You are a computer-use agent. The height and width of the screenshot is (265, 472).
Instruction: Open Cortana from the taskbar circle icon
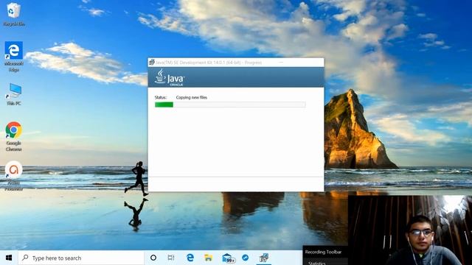153,258
